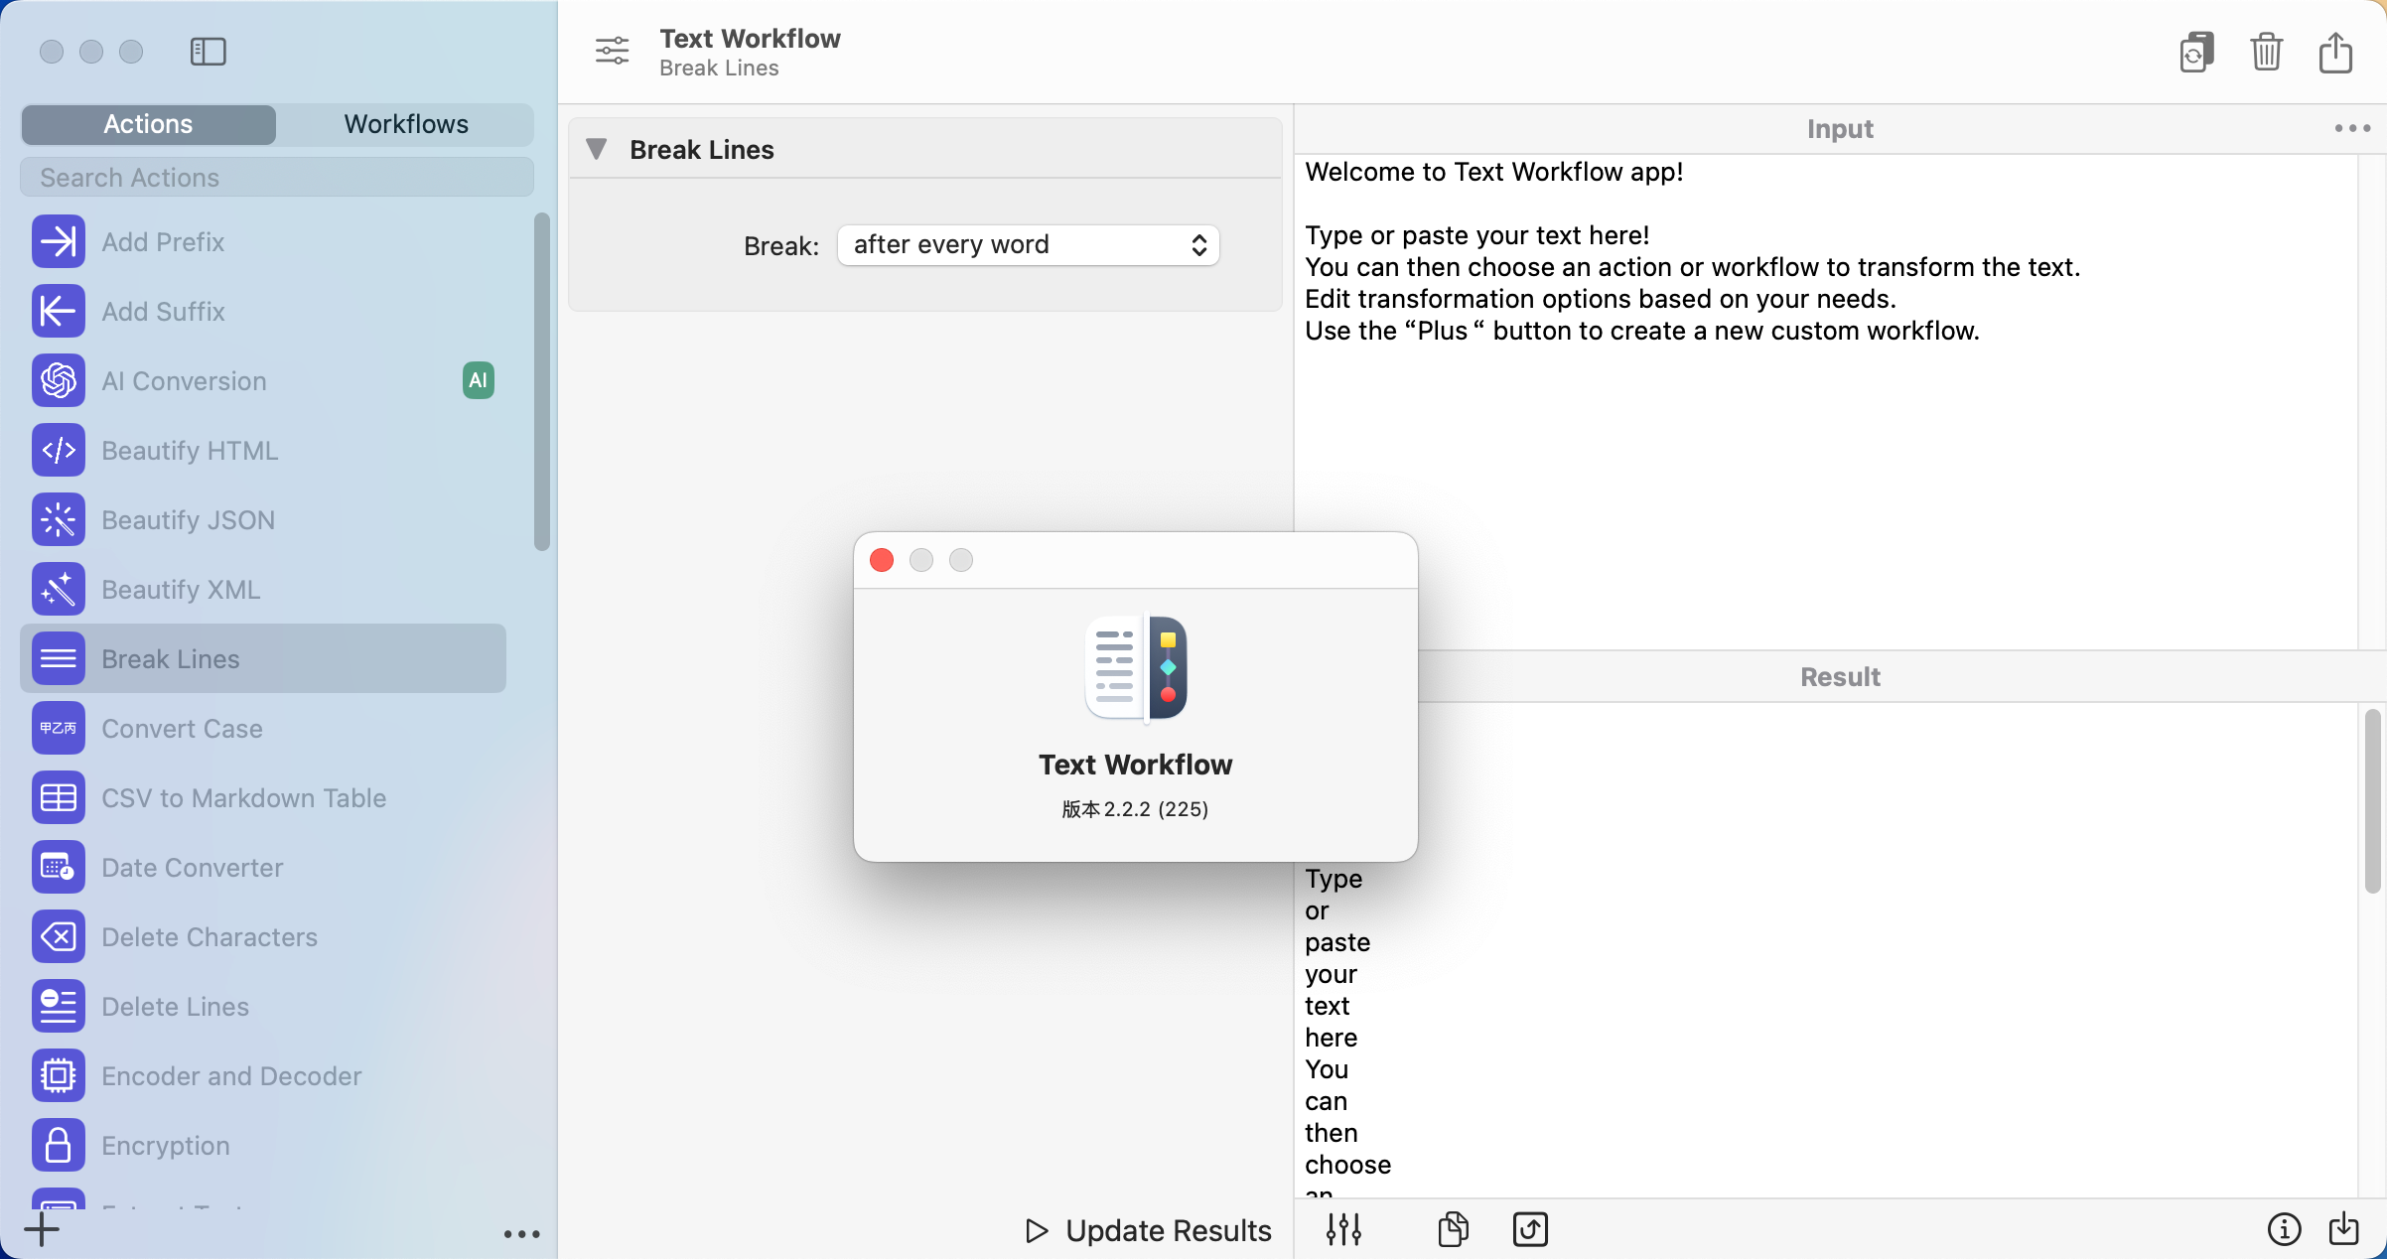Viewport: 2387px width, 1259px height.
Task: Open Input panel ellipsis menu
Action: (x=2352, y=128)
